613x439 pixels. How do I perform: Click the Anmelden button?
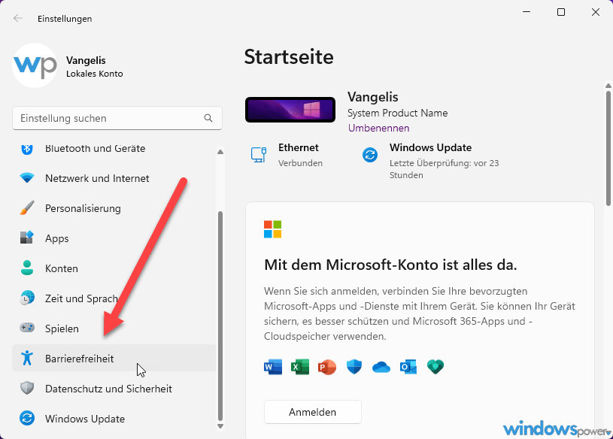[x=312, y=412]
